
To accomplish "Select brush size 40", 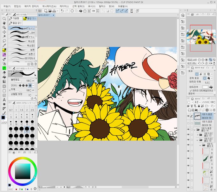I will [x=27, y=130].
